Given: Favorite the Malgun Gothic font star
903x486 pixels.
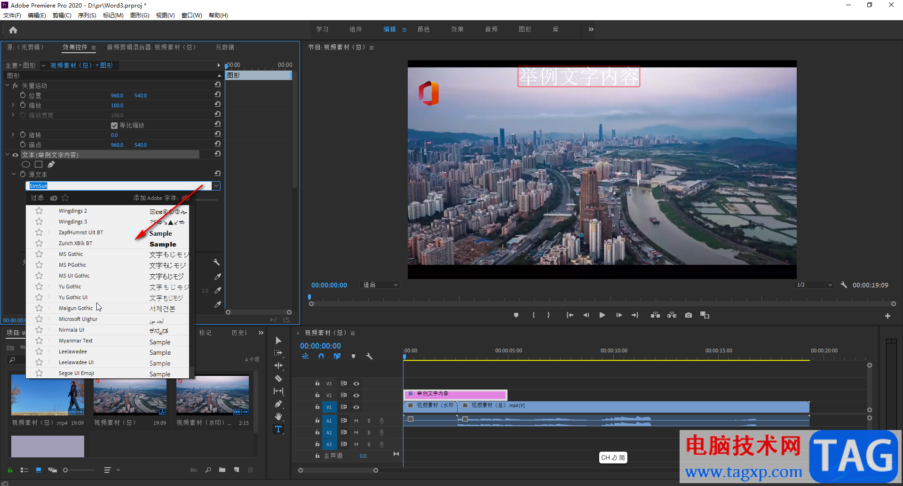Looking at the screenshot, I should tap(39, 308).
